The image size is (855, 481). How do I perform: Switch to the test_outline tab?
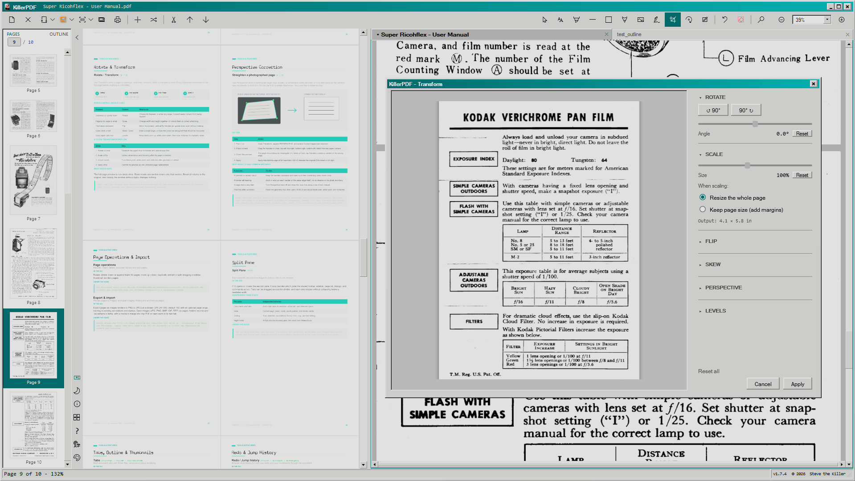point(629,34)
